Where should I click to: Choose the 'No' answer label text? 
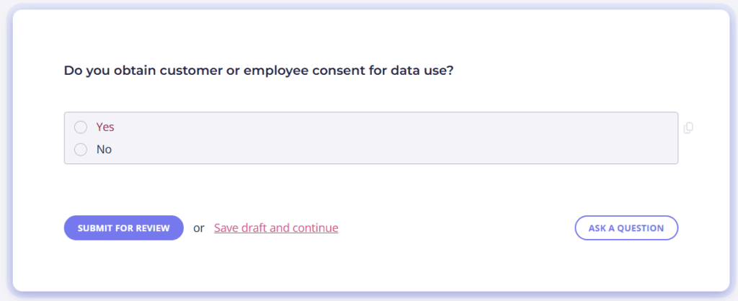pos(104,150)
